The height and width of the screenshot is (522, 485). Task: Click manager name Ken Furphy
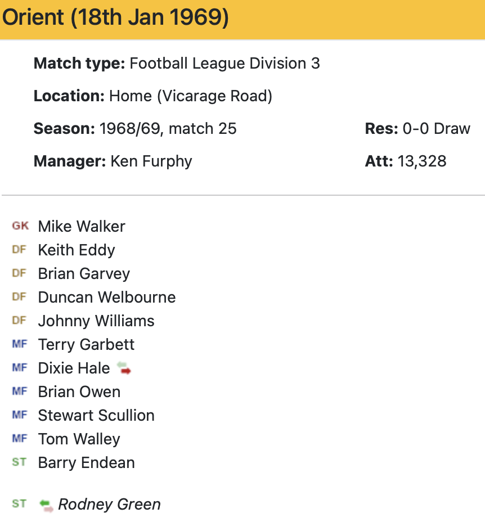click(x=151, y=161)
